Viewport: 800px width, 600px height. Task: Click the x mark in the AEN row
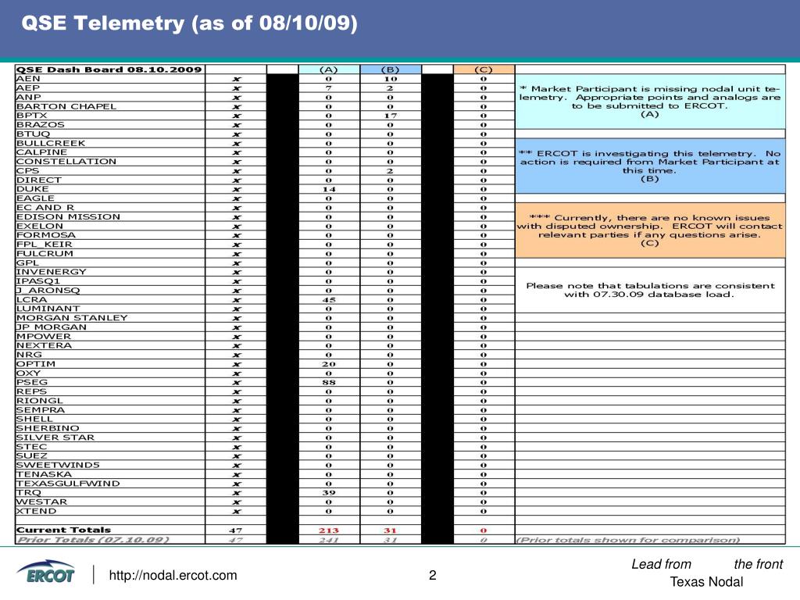pyautogui.click(x=236, y=79)
